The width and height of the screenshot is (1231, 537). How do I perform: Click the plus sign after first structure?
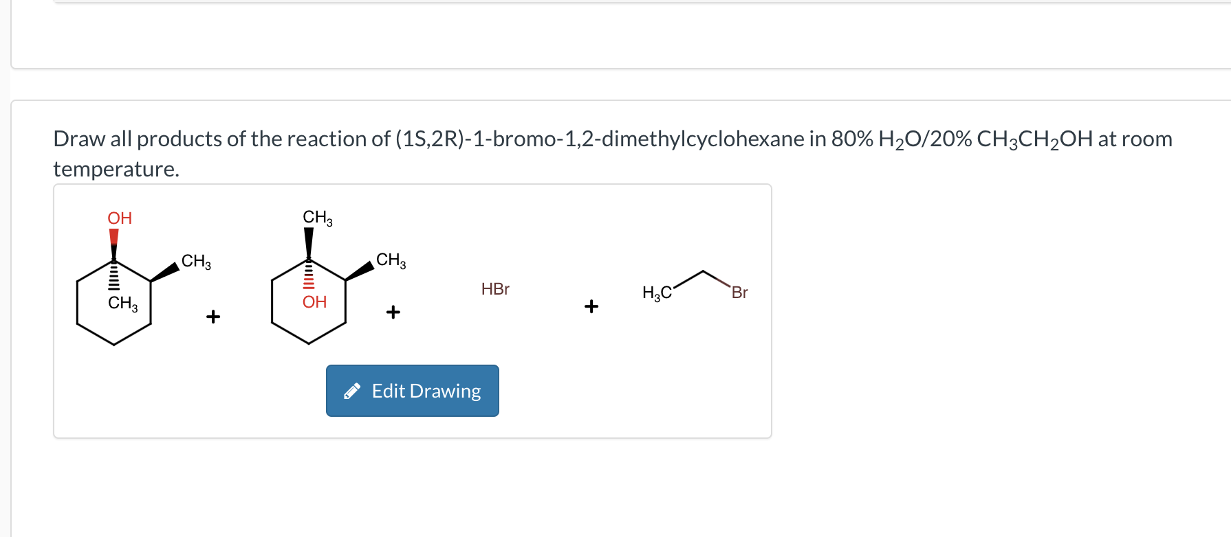213,316
